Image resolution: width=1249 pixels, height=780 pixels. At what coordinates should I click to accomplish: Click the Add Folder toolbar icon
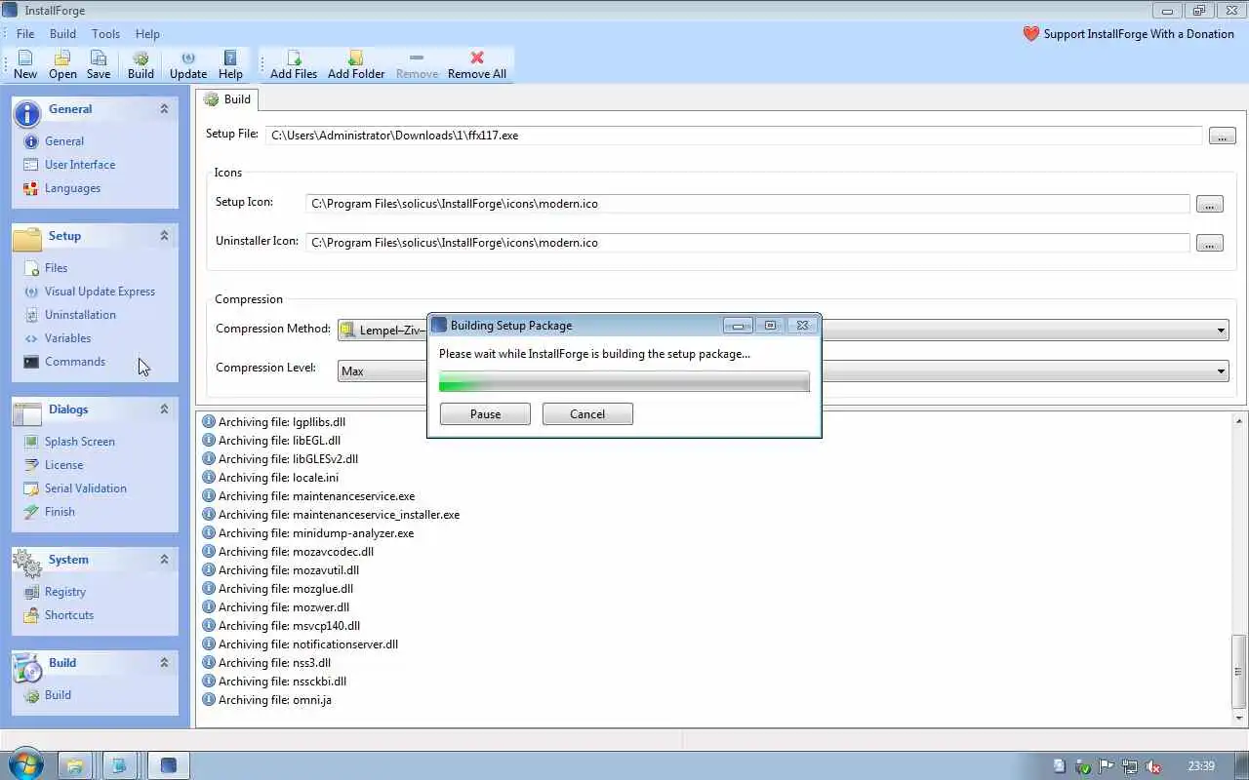pos(356,64)
